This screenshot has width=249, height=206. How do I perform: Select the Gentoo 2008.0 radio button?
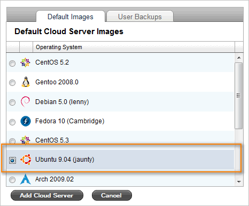pos(12,83)
